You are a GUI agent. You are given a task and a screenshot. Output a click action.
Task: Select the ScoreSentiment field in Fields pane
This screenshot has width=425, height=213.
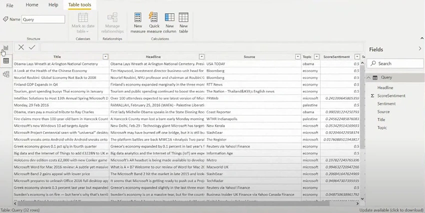[x=391, y=96]
